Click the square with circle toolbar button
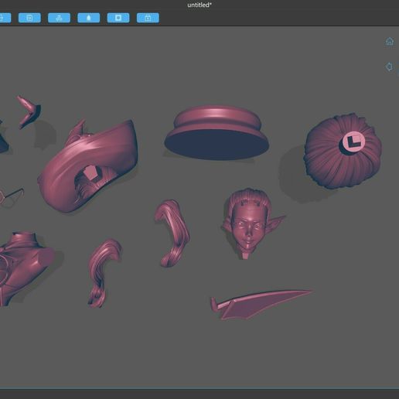 coord(118,18)
